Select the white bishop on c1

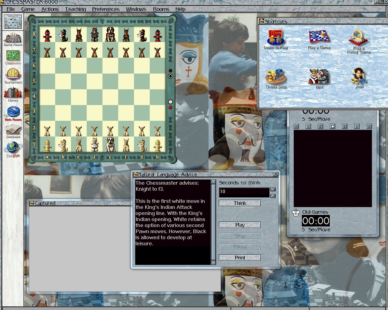point(79,145)
